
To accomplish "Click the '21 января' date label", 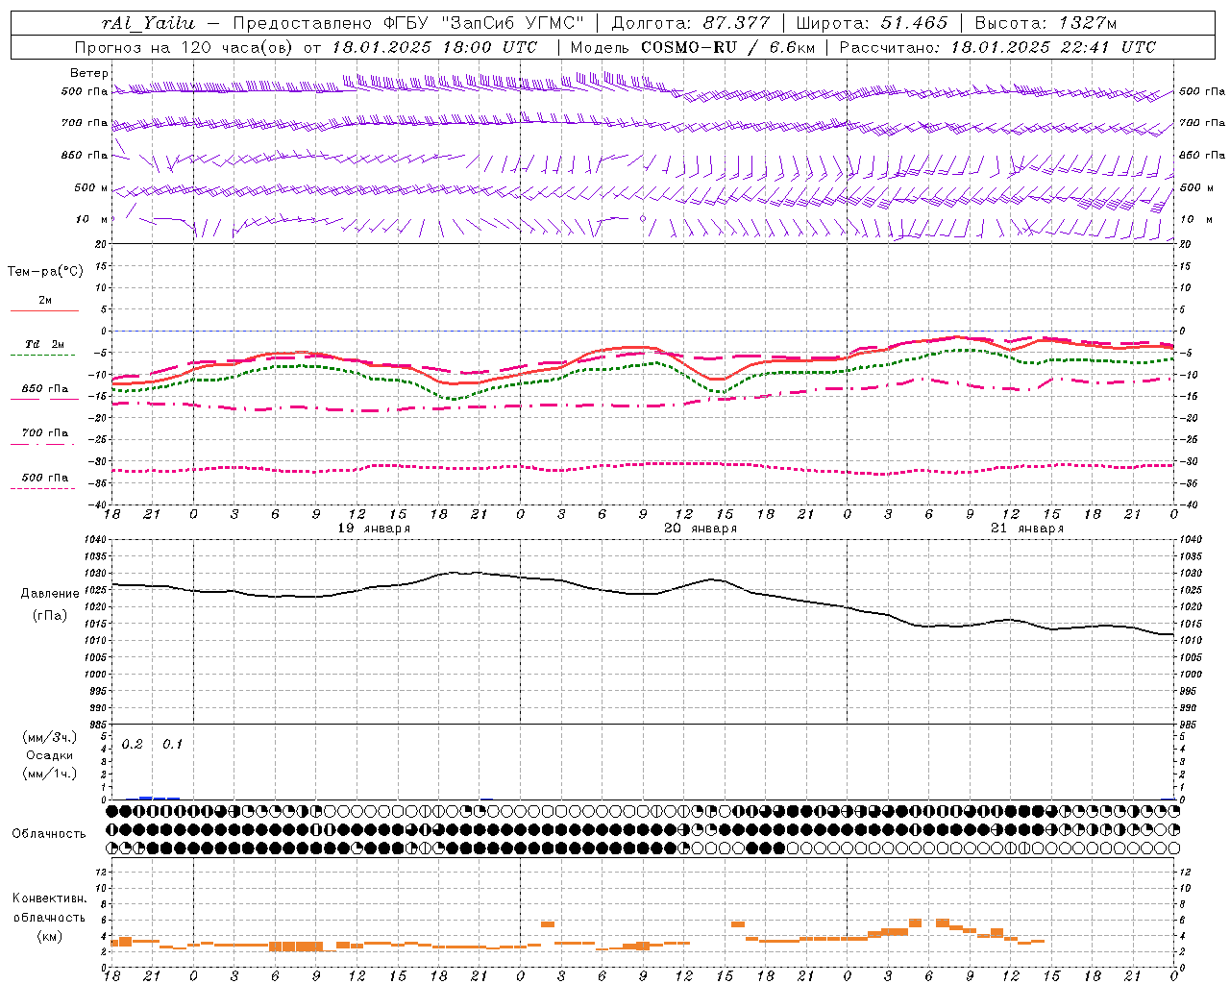I will [x=1027, y=529].
